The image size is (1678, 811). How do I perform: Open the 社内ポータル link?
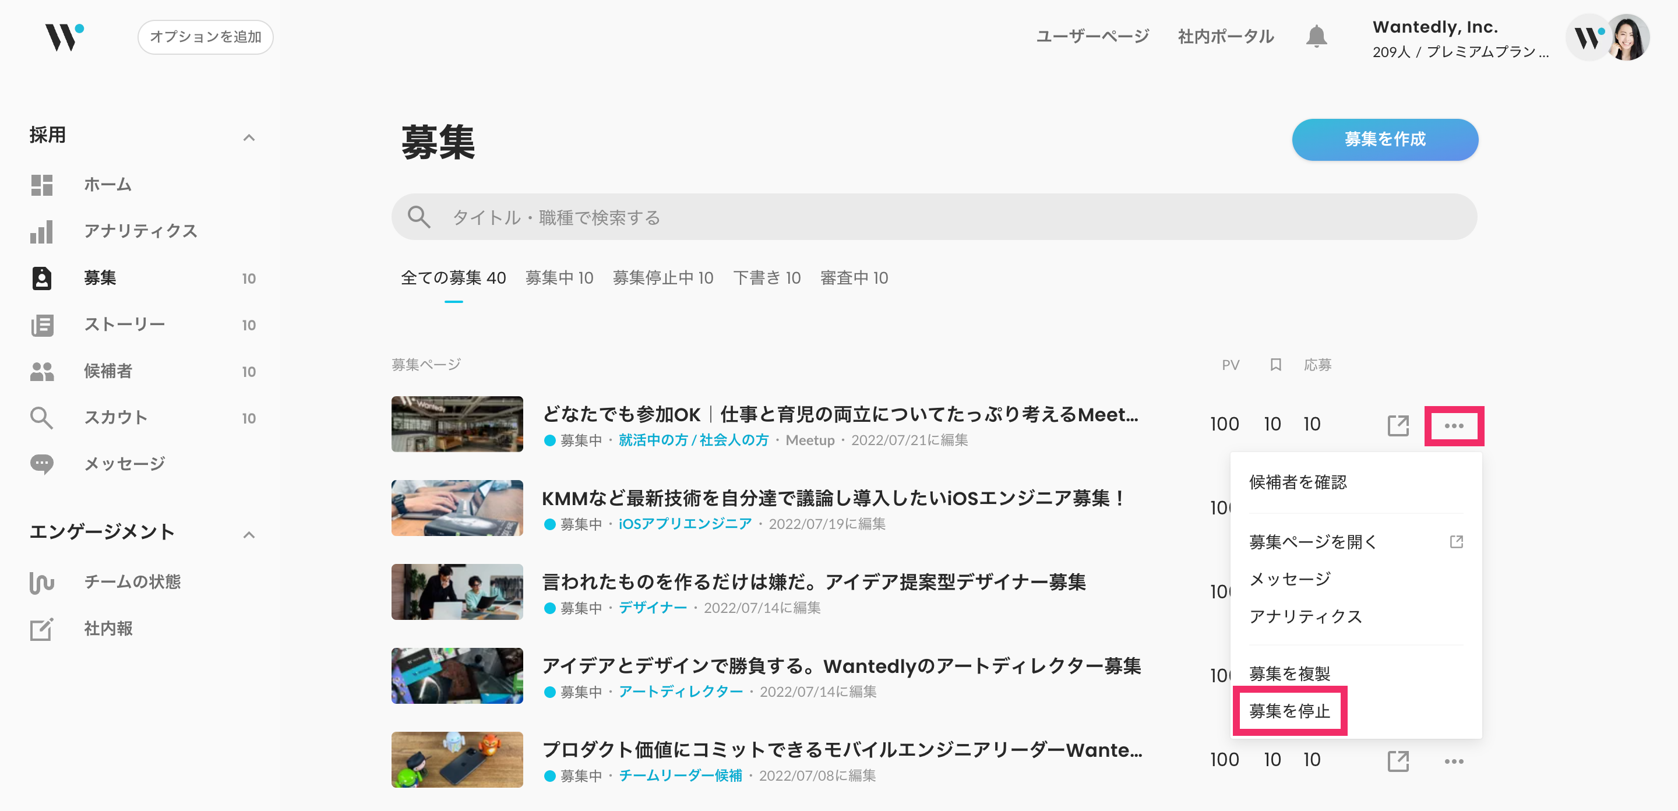tap(1225, 37)
